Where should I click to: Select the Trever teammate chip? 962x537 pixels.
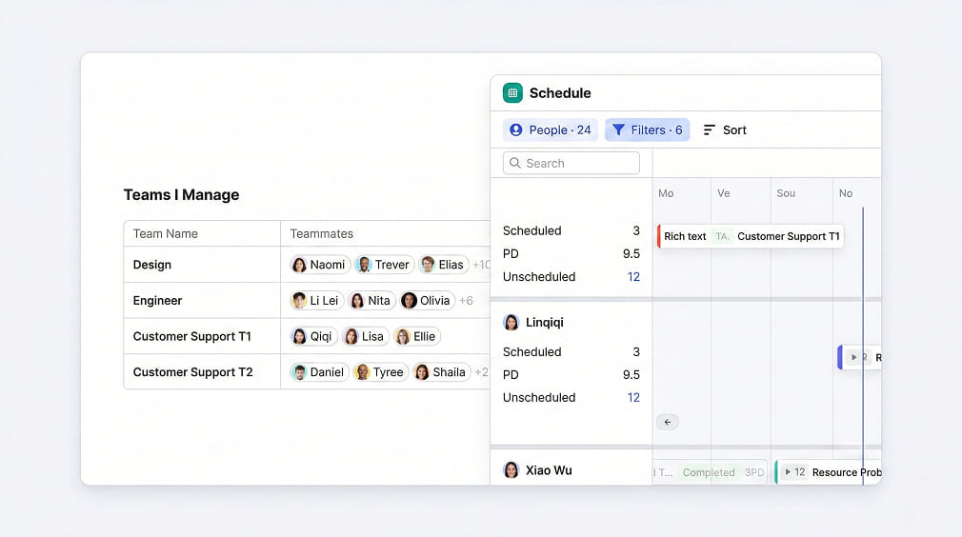click(x=383, y=265)
